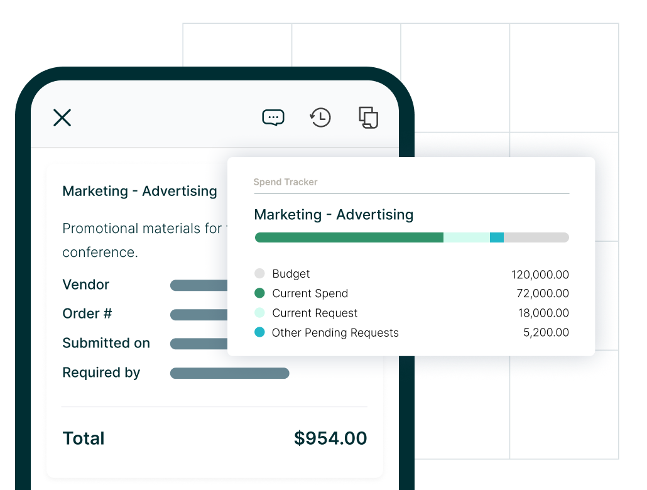The image size is (647, 490).
Task: Click the Promotional materials description text
Action: [144, 240]
